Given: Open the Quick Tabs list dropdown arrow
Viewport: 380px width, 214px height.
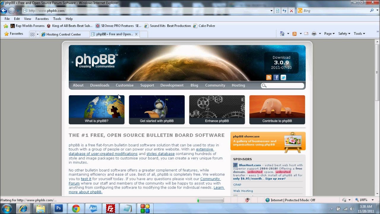Looking at the screenshot, I should click(37, 34).
